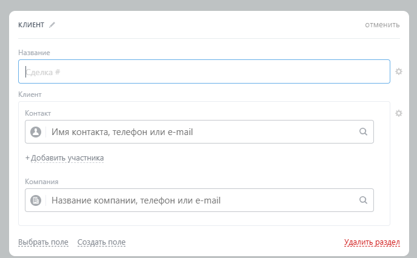
Task: Click the magnifier in the company search field
Action: point(363,200)
